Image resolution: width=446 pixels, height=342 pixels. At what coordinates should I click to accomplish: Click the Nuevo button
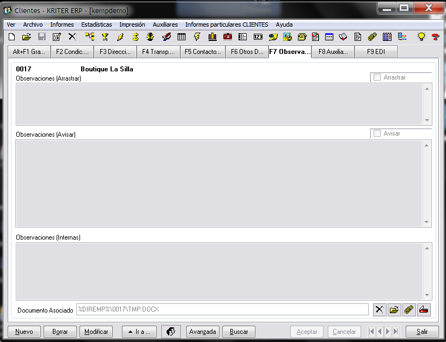[x=24, y=332]
